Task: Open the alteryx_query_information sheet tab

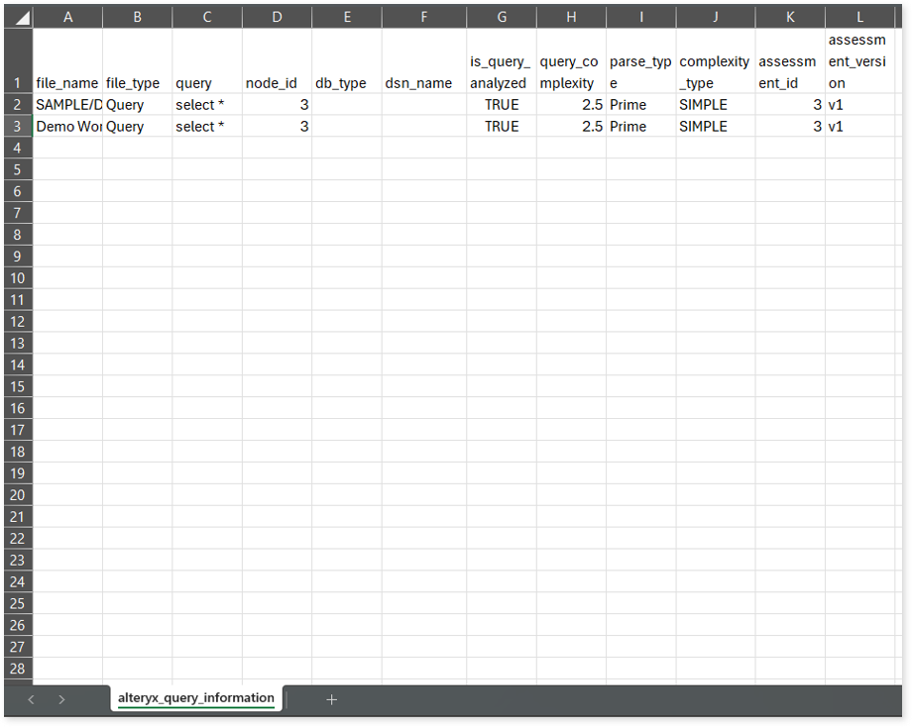Action: [x=196, y=698]
